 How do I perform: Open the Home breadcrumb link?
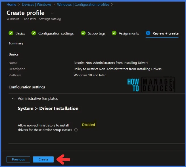point(11,4)
